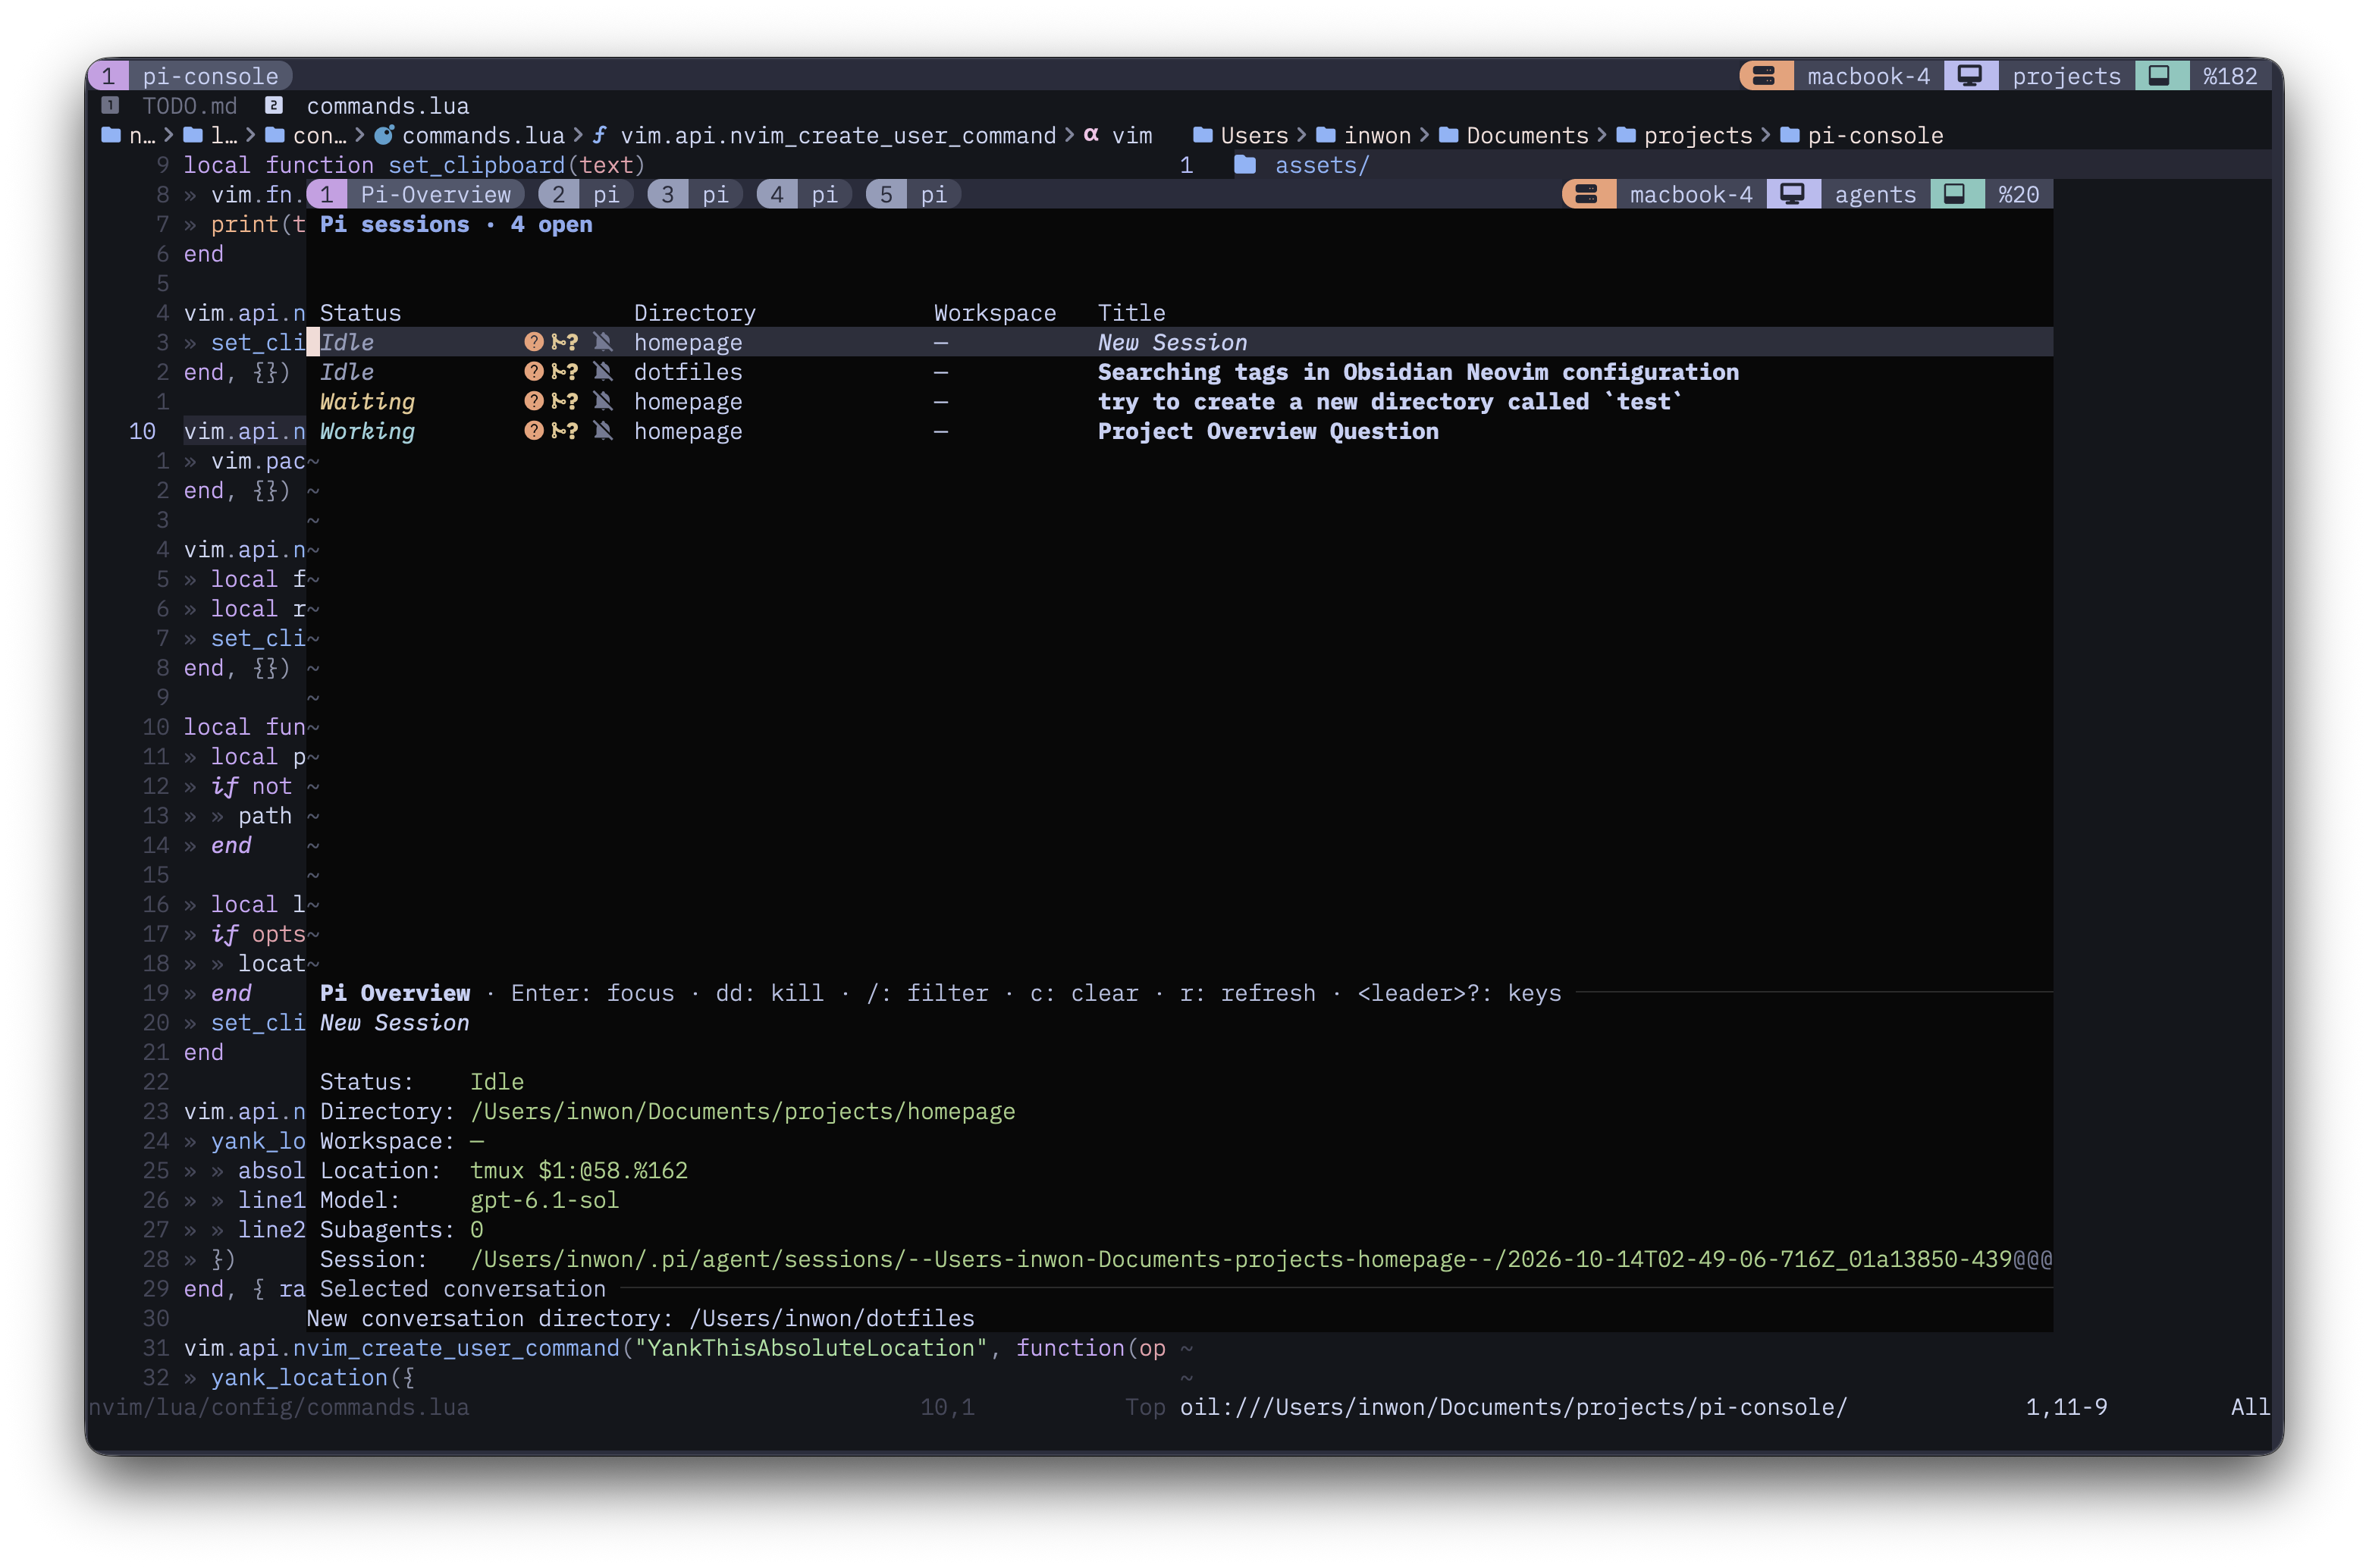
Task: Select the 'Searching tags in Obsidian Neovim configuration' session
Action: point(1418,372)
